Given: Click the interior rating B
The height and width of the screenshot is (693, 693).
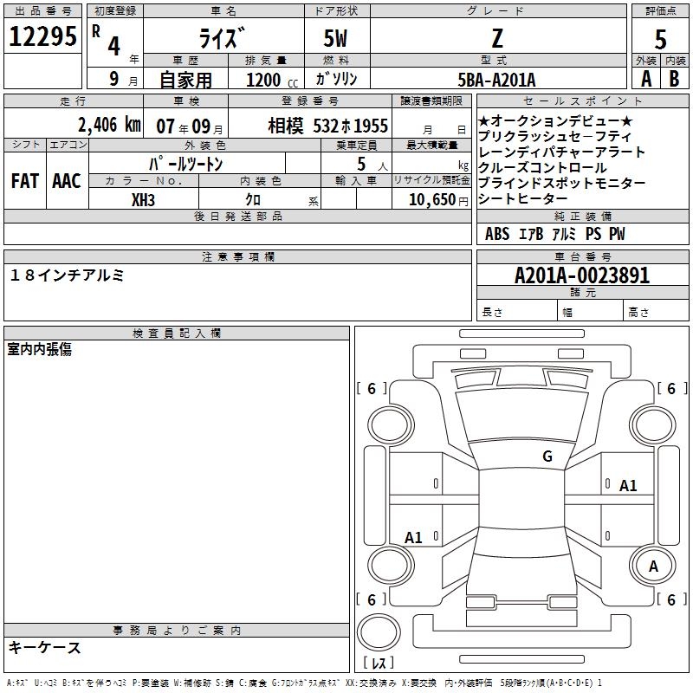Looking at the screenshot, I should coord(675,79).
